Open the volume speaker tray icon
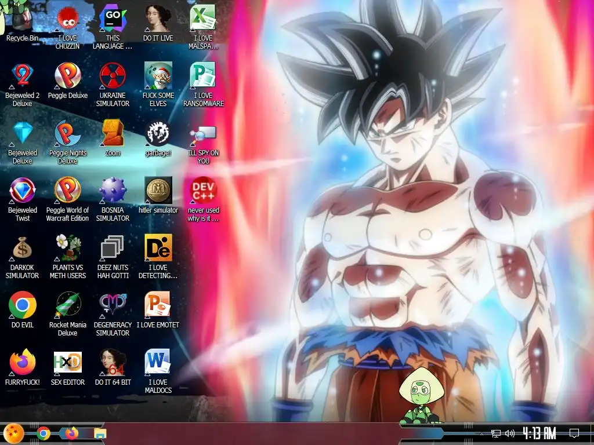The height and width of the screenshot is (445, 594). tap(509, 433)
